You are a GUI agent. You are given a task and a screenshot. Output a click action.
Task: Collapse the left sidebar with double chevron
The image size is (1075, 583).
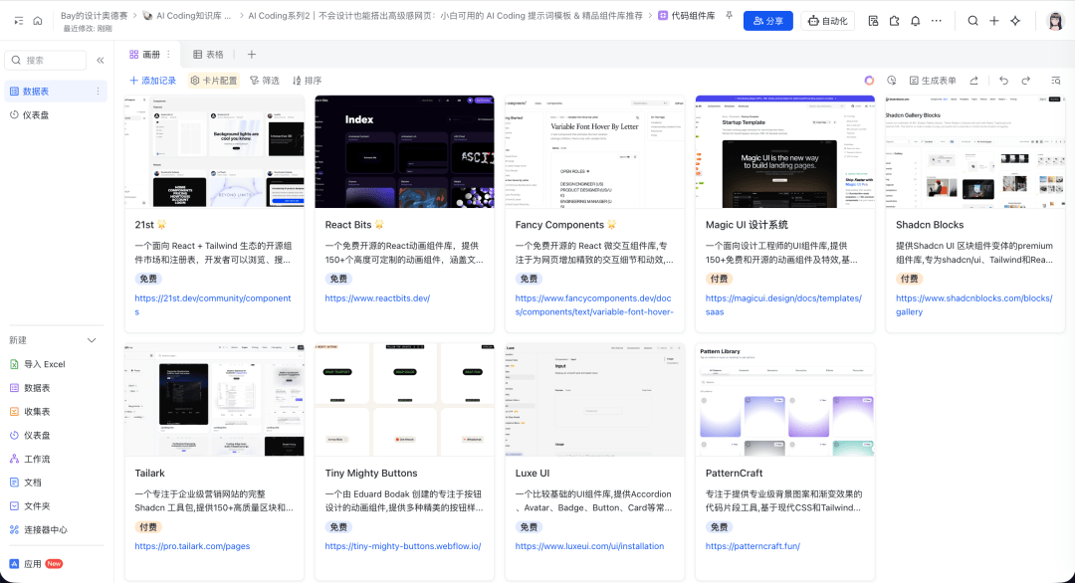click(101, 61)
